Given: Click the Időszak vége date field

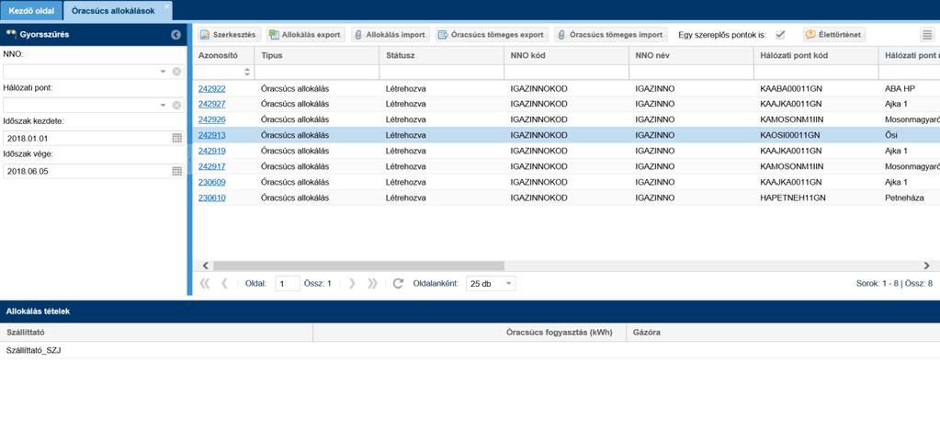Looking at the screenshot, I should point(87,171).
